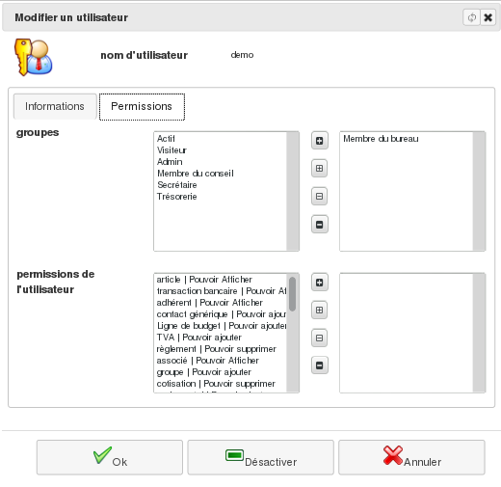Viewport: 501px width, 487px height.
Task: Remove all user permissions with outlined minus icon
Action: coord(319,338)
